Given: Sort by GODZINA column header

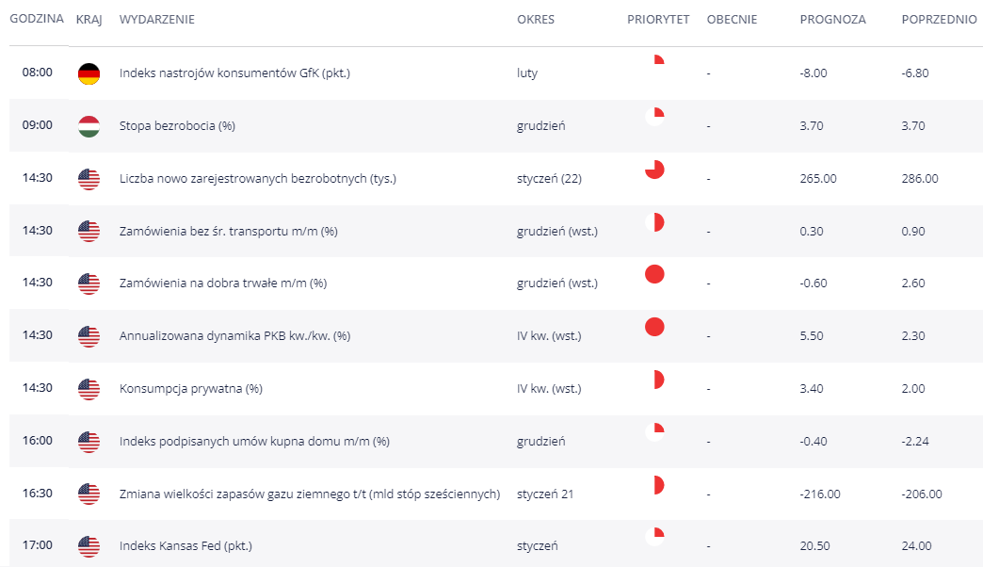Looking at the screenshot, I should [x=37, y=19].
